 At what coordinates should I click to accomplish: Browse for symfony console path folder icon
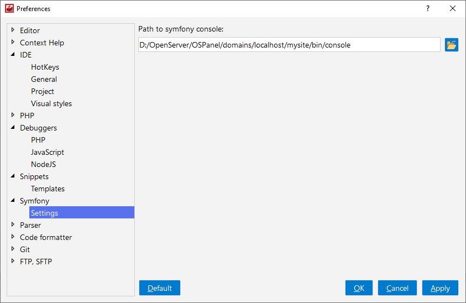coord(451,45)
